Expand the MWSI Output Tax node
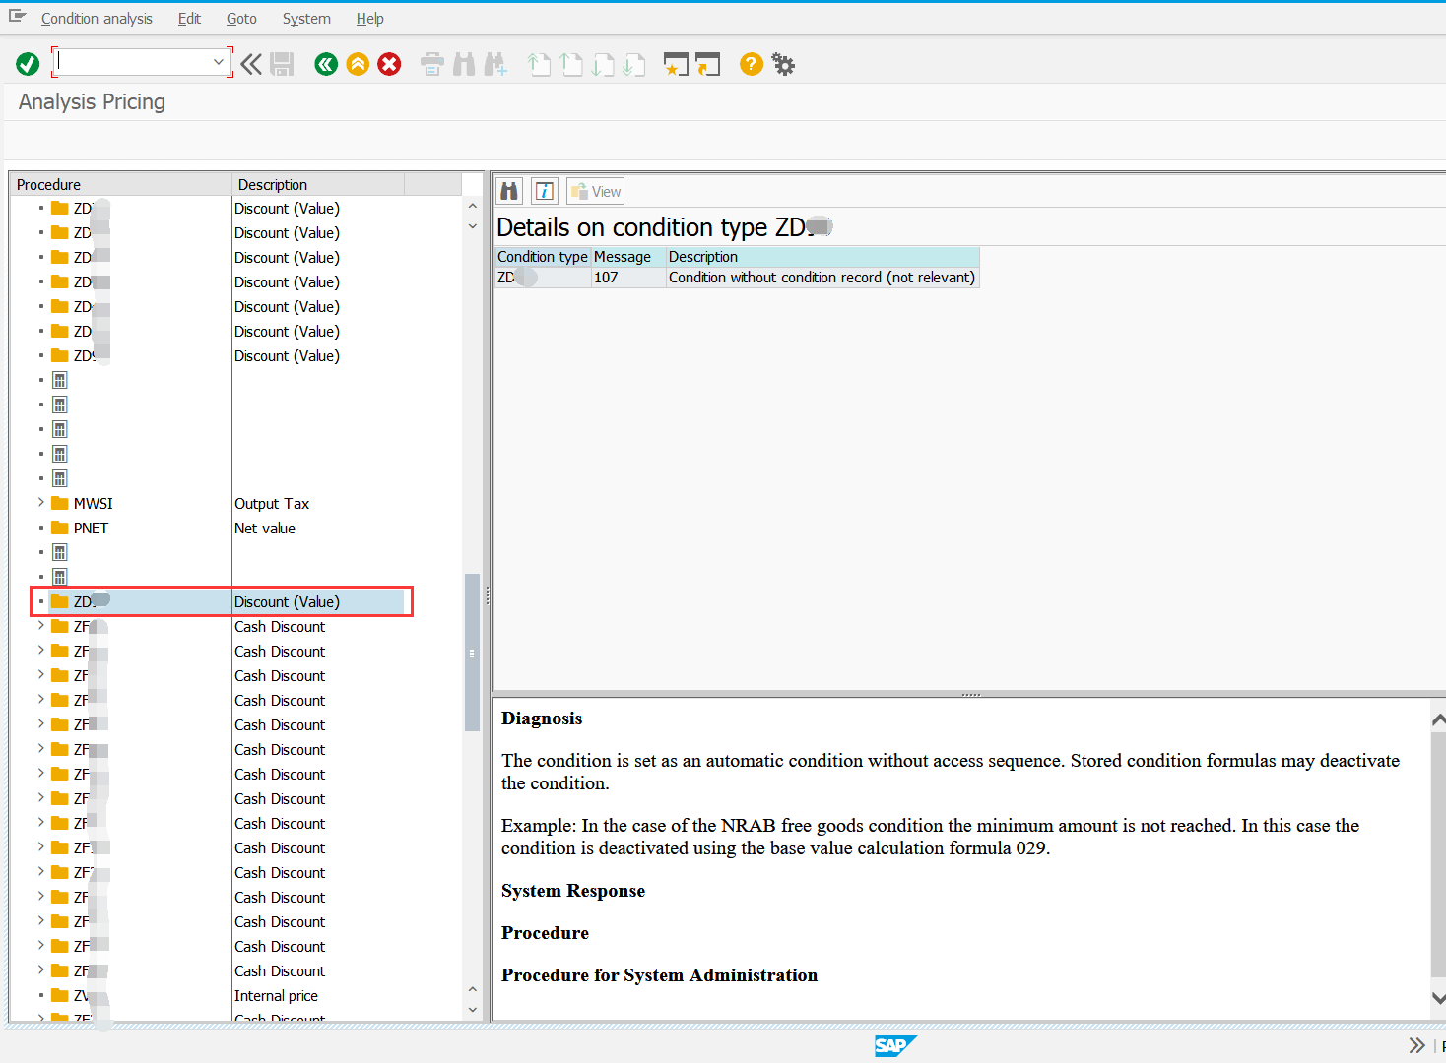 point(41,502)
